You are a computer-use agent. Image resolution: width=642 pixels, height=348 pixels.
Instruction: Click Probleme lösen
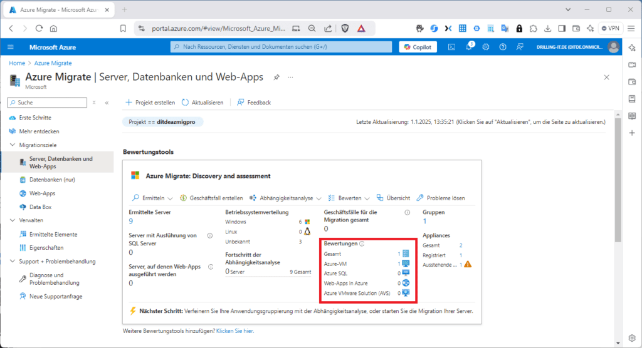(441, 198)
